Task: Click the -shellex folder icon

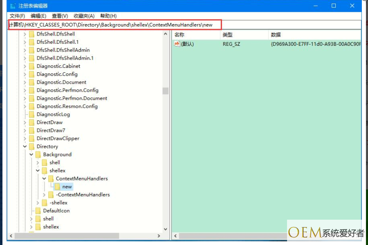Action: [x=44, y=203]
